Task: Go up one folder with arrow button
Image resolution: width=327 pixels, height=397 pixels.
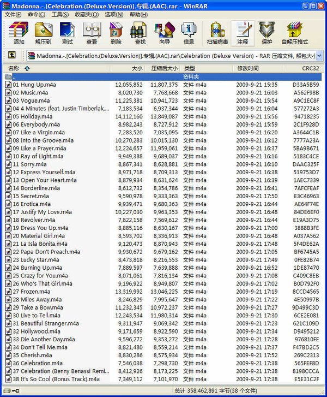Action: 12,55
